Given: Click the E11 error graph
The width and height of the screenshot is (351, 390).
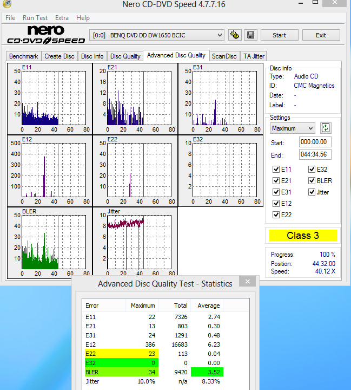Looking at the screenshot, I should point(50,99).
